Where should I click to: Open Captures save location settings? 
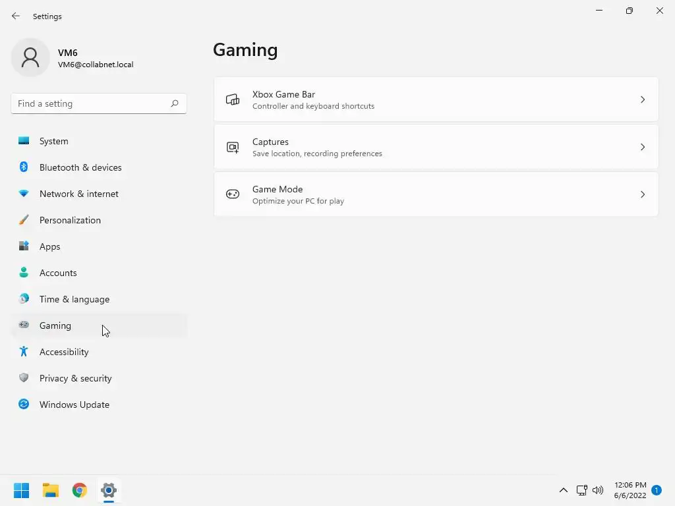436,147
